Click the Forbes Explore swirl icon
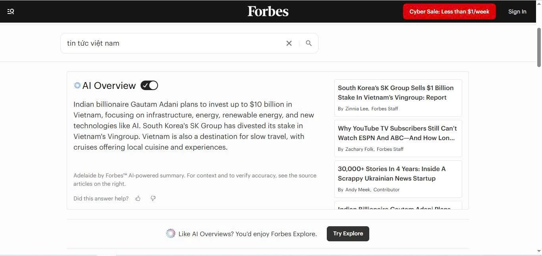542x256 pixels. point(171,234)
